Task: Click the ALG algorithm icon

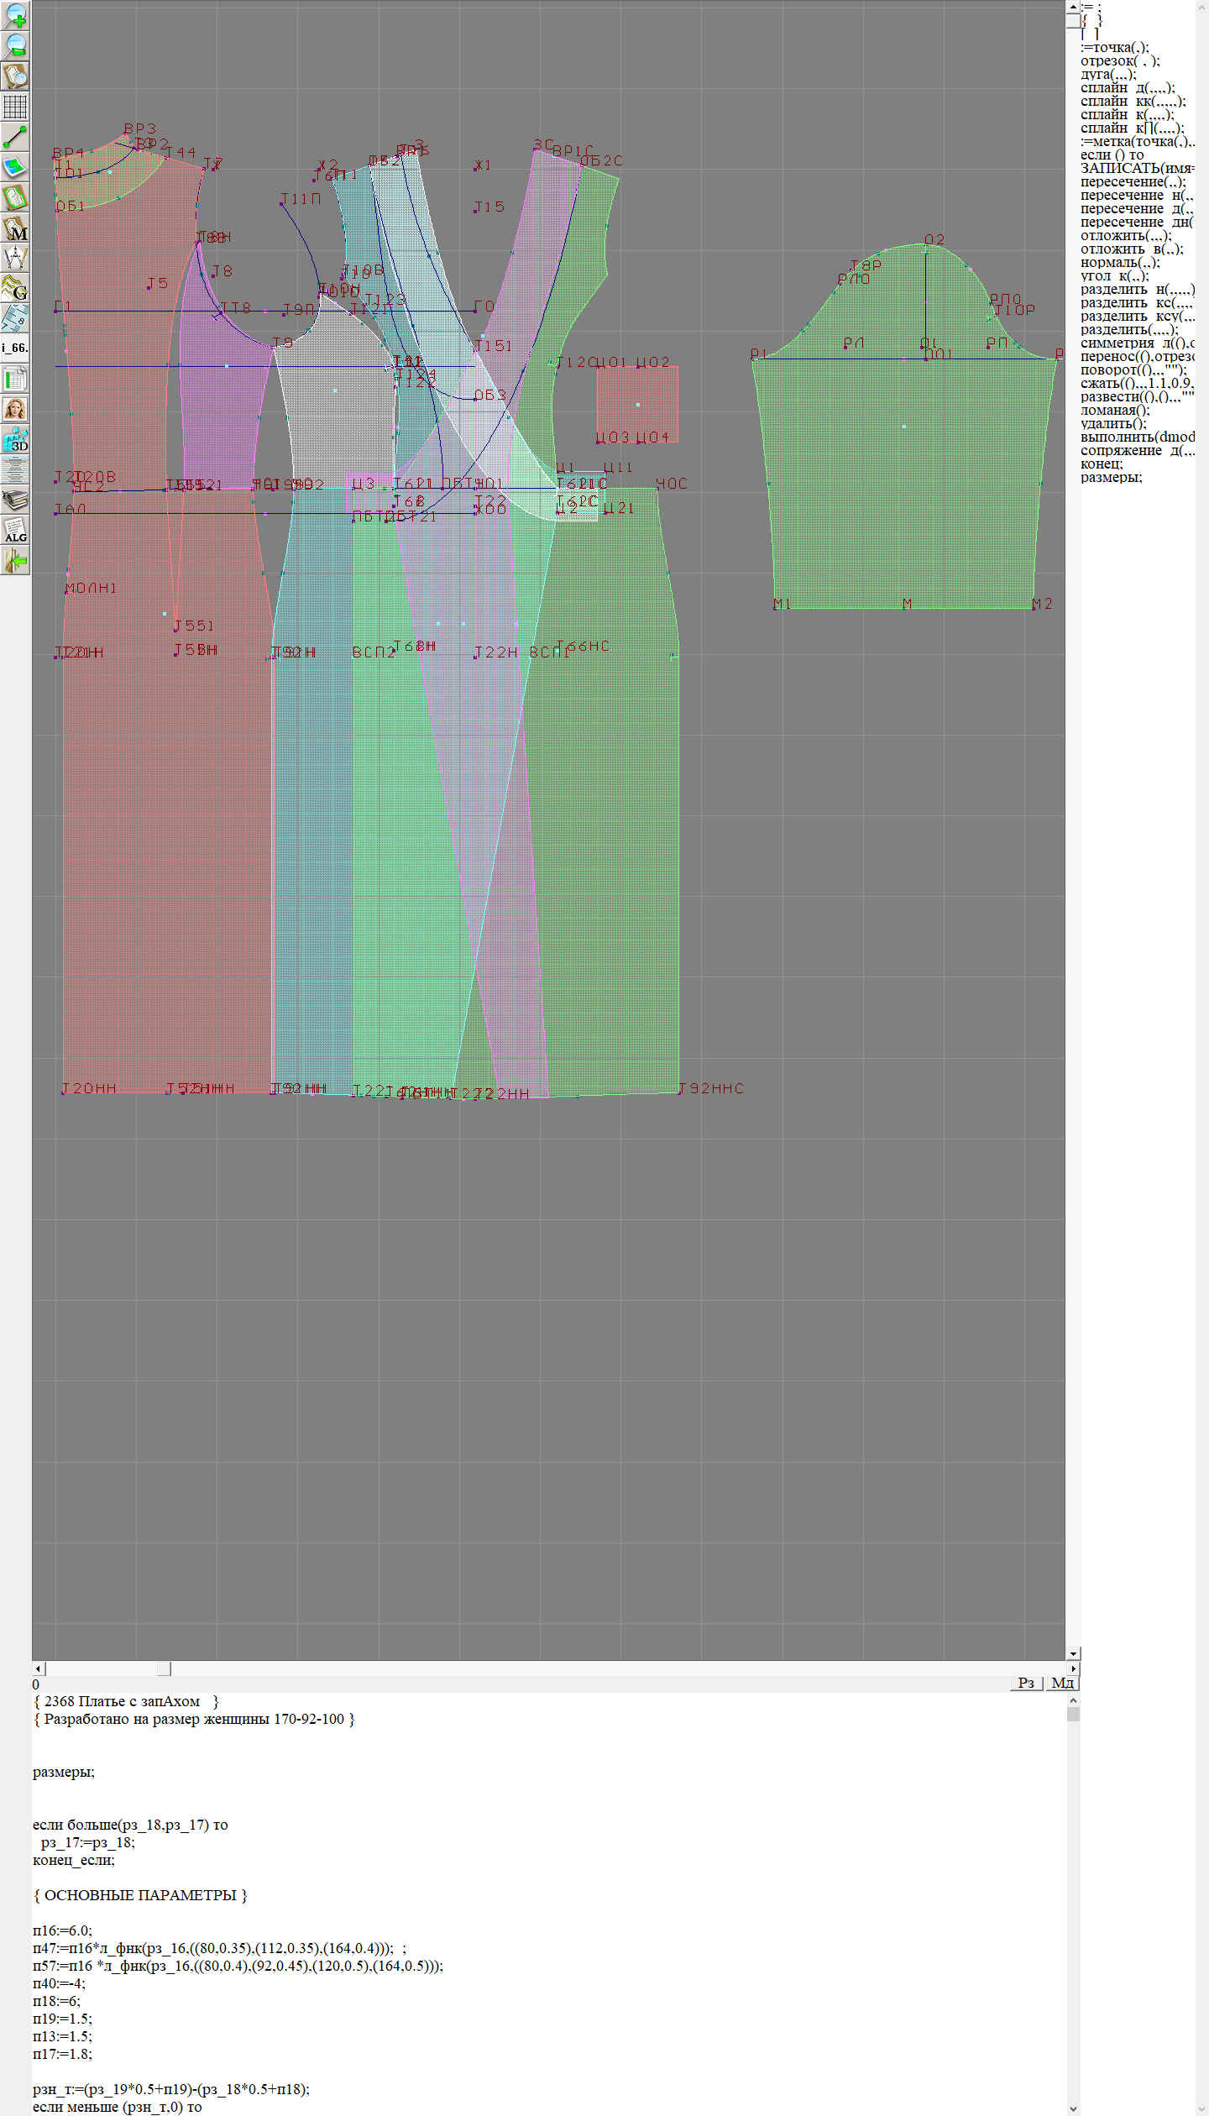Action: [x=15, y=531]
